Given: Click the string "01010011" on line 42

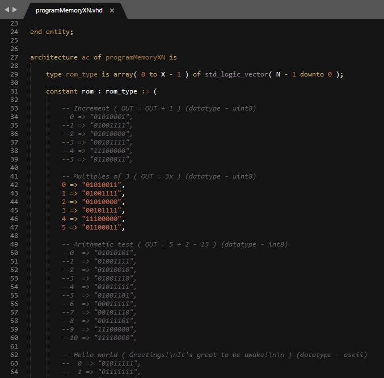Looking at the screenshot, I should tap(102, 185).
